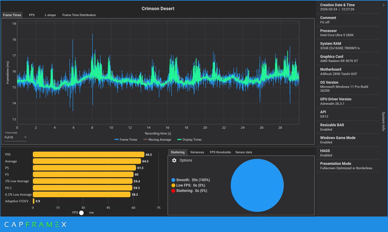This screenshot has width=388, height=232.
Task: Click the vertical System Info label
Action: (383, 121)
